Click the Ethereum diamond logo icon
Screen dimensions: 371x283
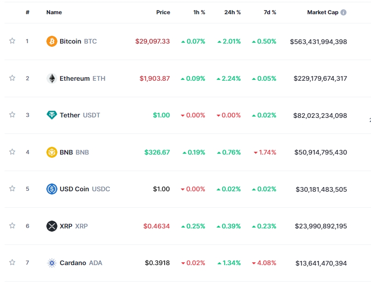click(x=52, y=78)
